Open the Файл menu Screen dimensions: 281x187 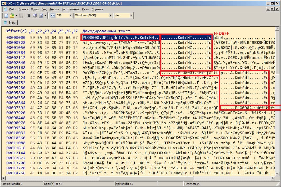point(12,9)
